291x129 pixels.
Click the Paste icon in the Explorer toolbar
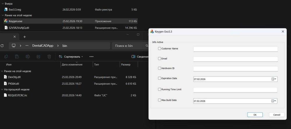(17, 57)
